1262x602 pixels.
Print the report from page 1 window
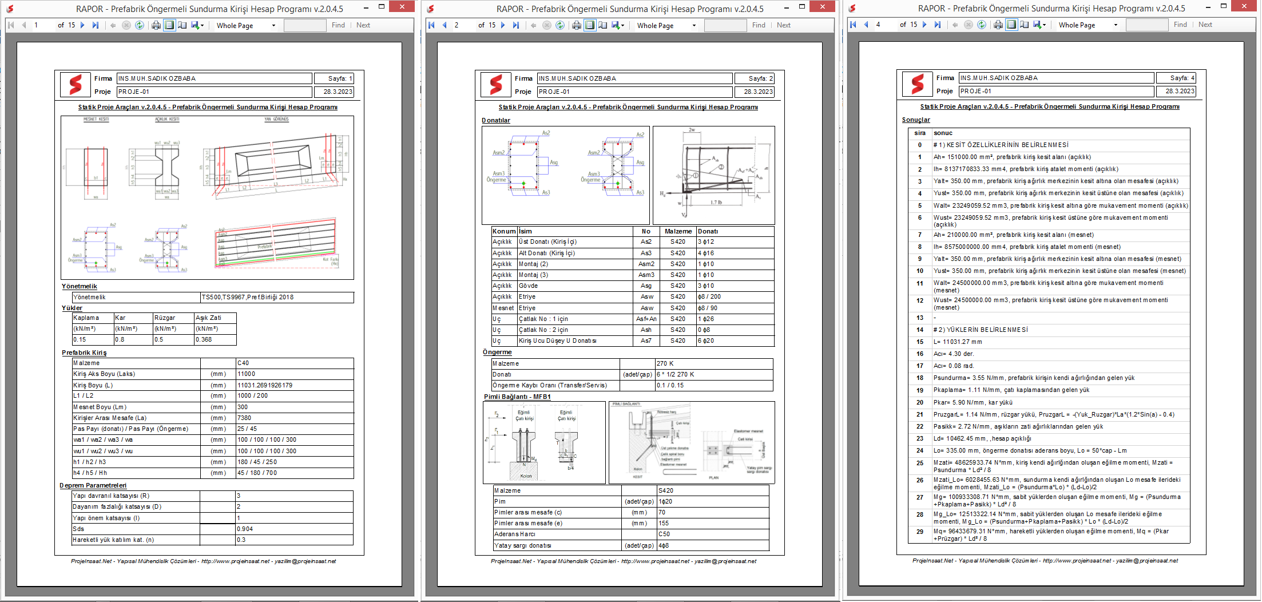tap(156, 25)
